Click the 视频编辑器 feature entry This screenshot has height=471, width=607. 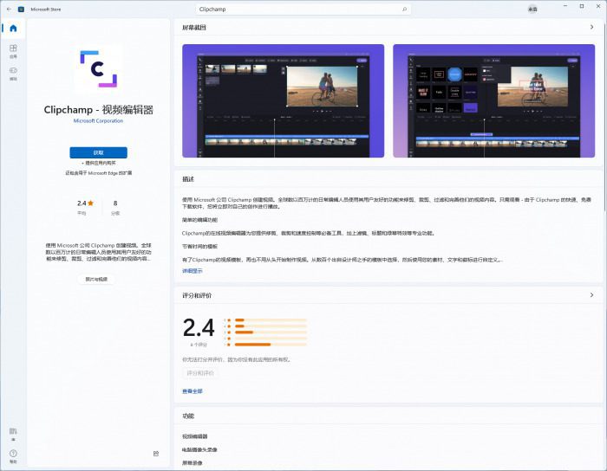pyautogui.click(x=195, y=436)
